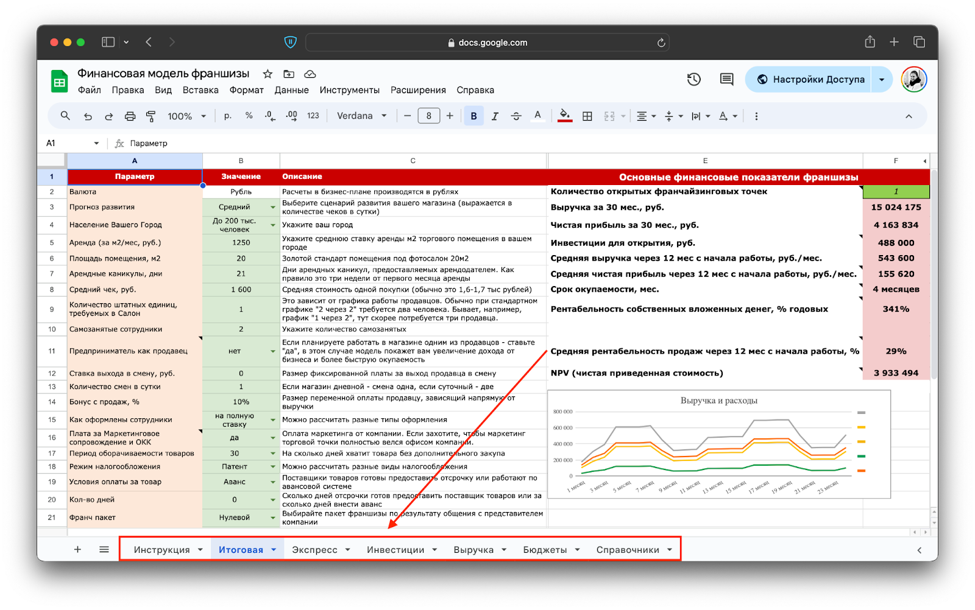
Task: Toggle italic formatting
Action: point(495,116)
